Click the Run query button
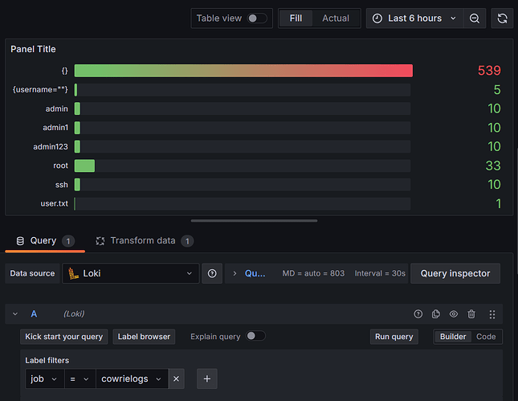 pos(394,337)
